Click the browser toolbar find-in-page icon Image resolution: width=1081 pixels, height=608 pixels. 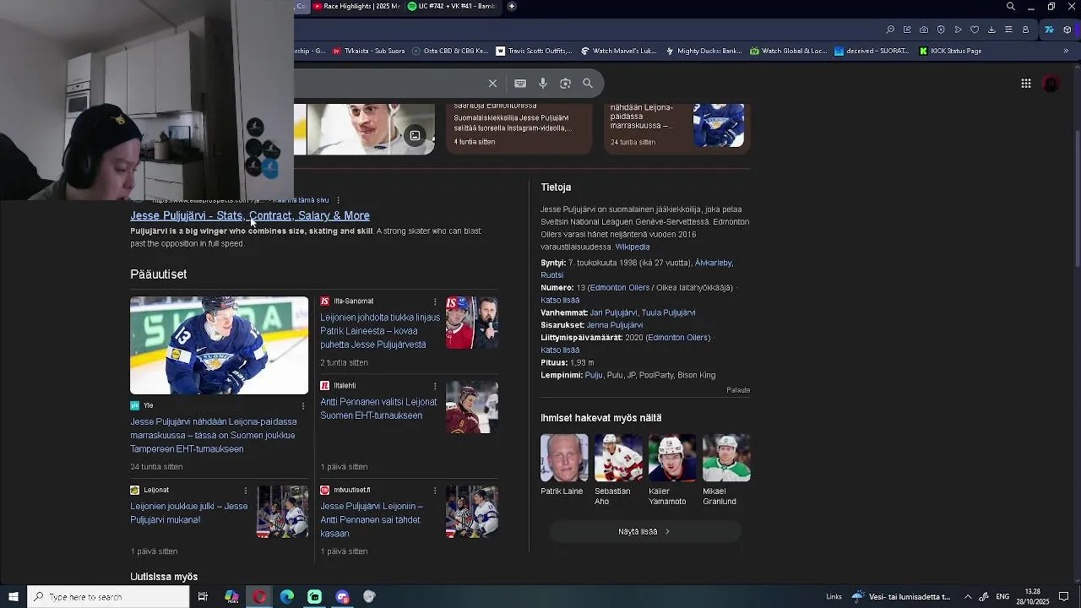coord(890,30)
